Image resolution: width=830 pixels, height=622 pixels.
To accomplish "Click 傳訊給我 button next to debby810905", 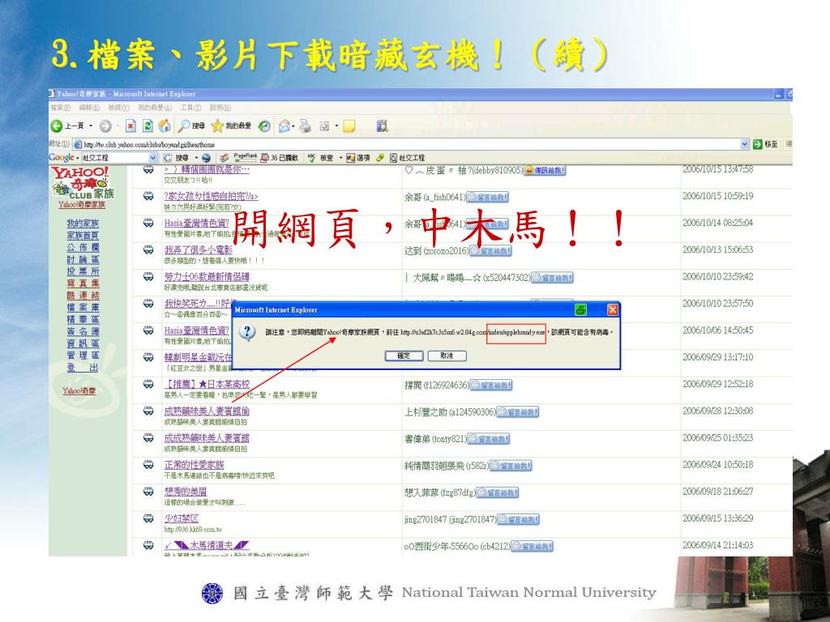I will tap(545, 170).
